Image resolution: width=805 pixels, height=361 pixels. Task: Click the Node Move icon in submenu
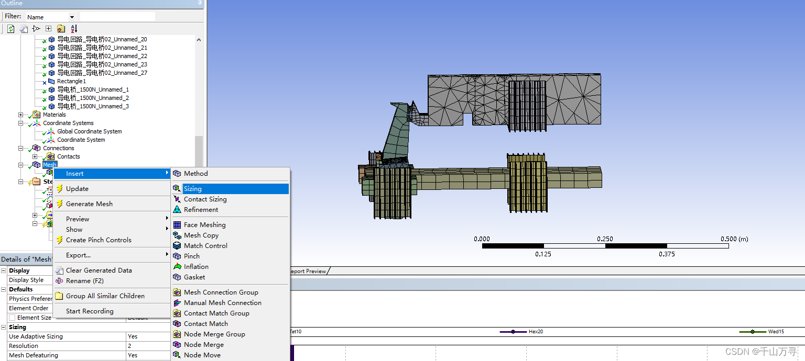177,355
